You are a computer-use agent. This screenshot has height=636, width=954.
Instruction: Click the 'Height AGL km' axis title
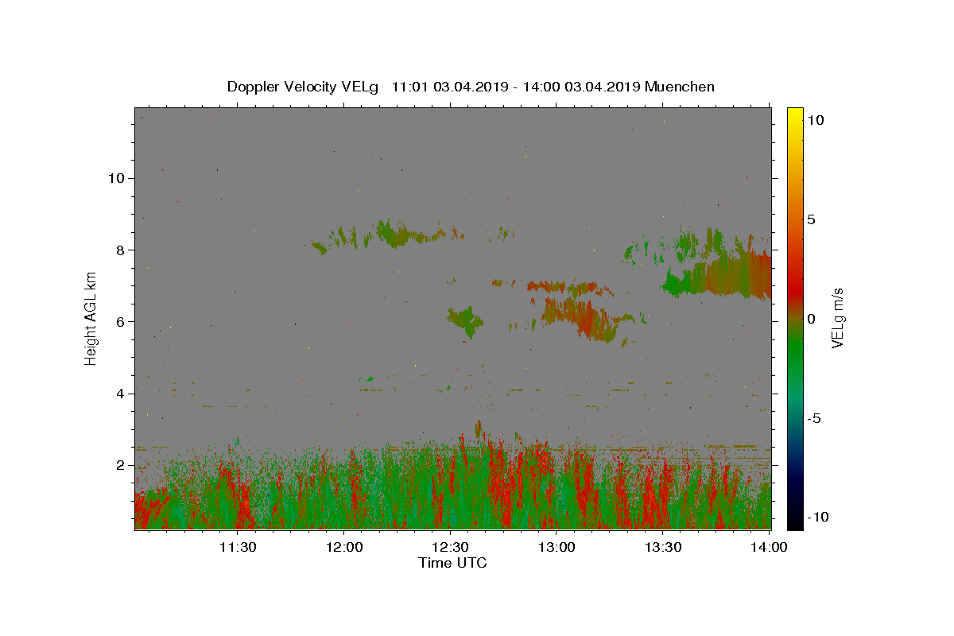tap(91, 318)
